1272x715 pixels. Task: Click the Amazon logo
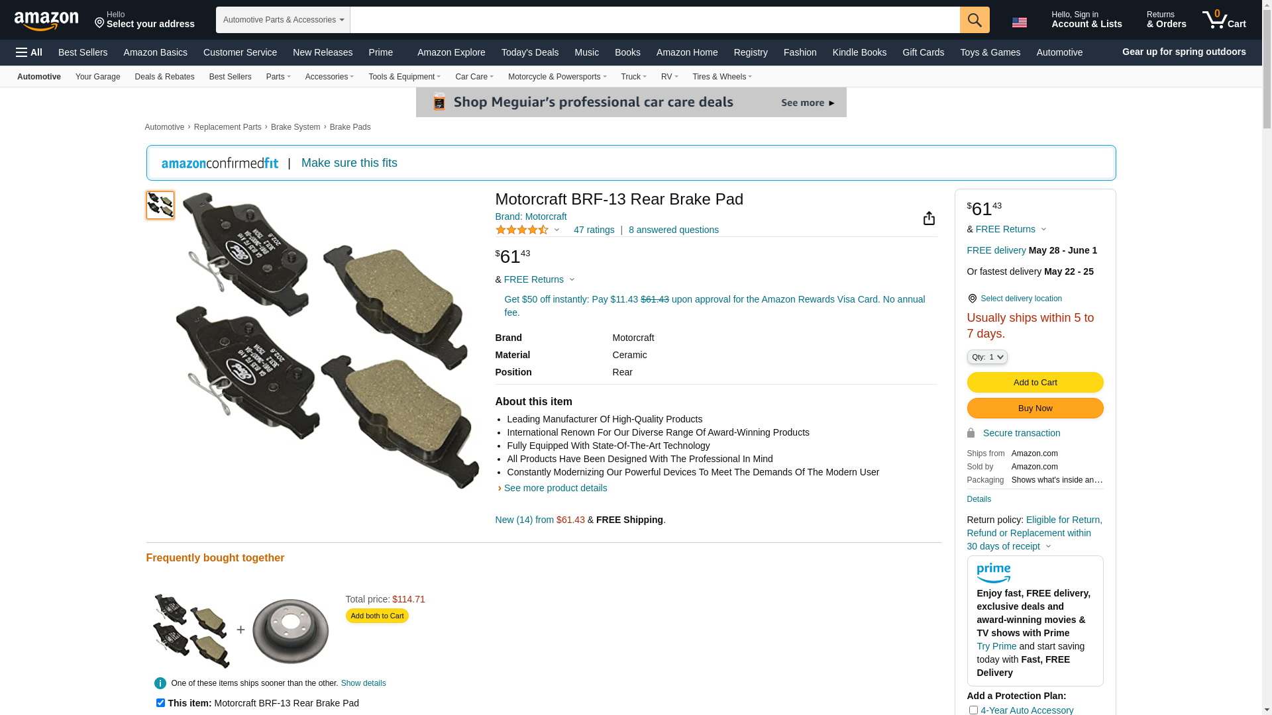pyautogui.click(x=46, y=21)
